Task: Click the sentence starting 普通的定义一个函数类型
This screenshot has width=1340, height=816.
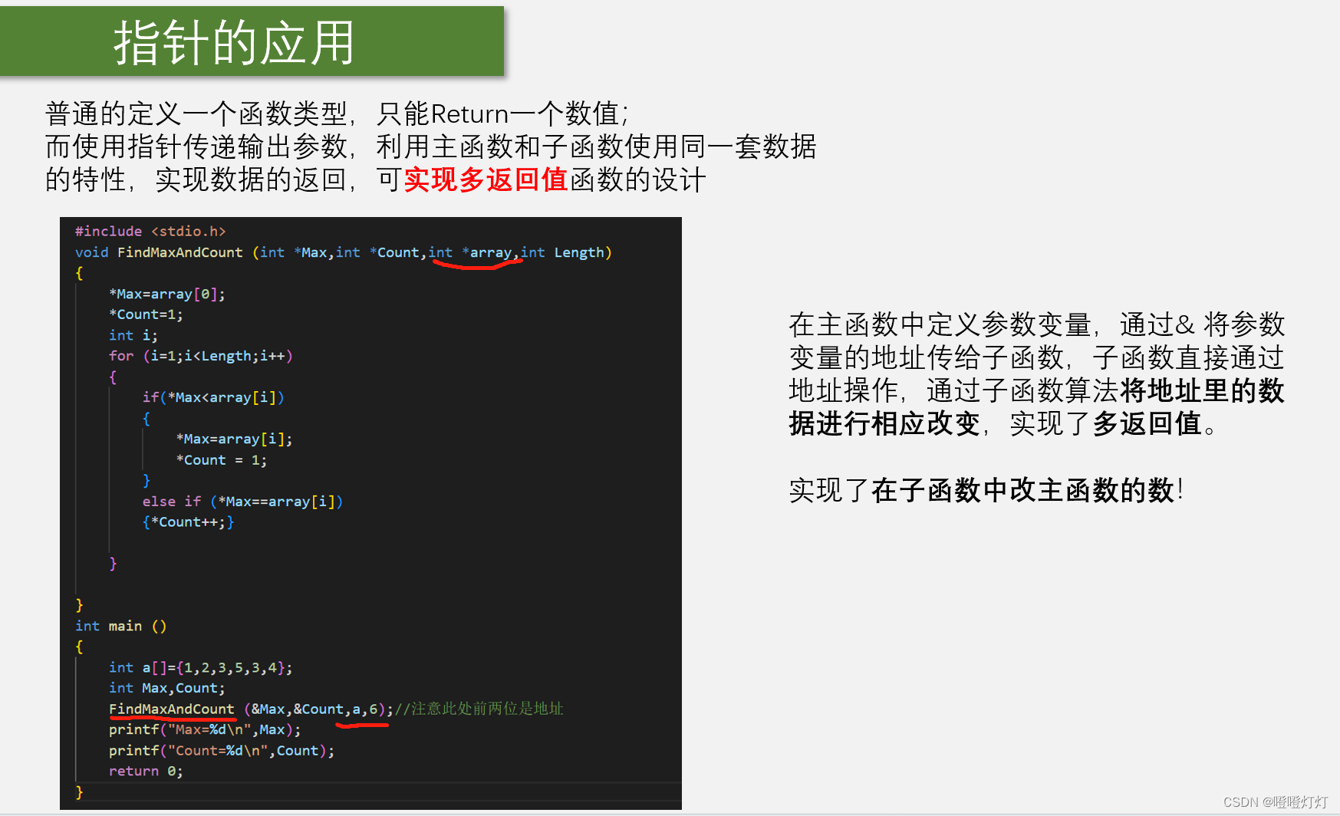Action: click(337, 114)
